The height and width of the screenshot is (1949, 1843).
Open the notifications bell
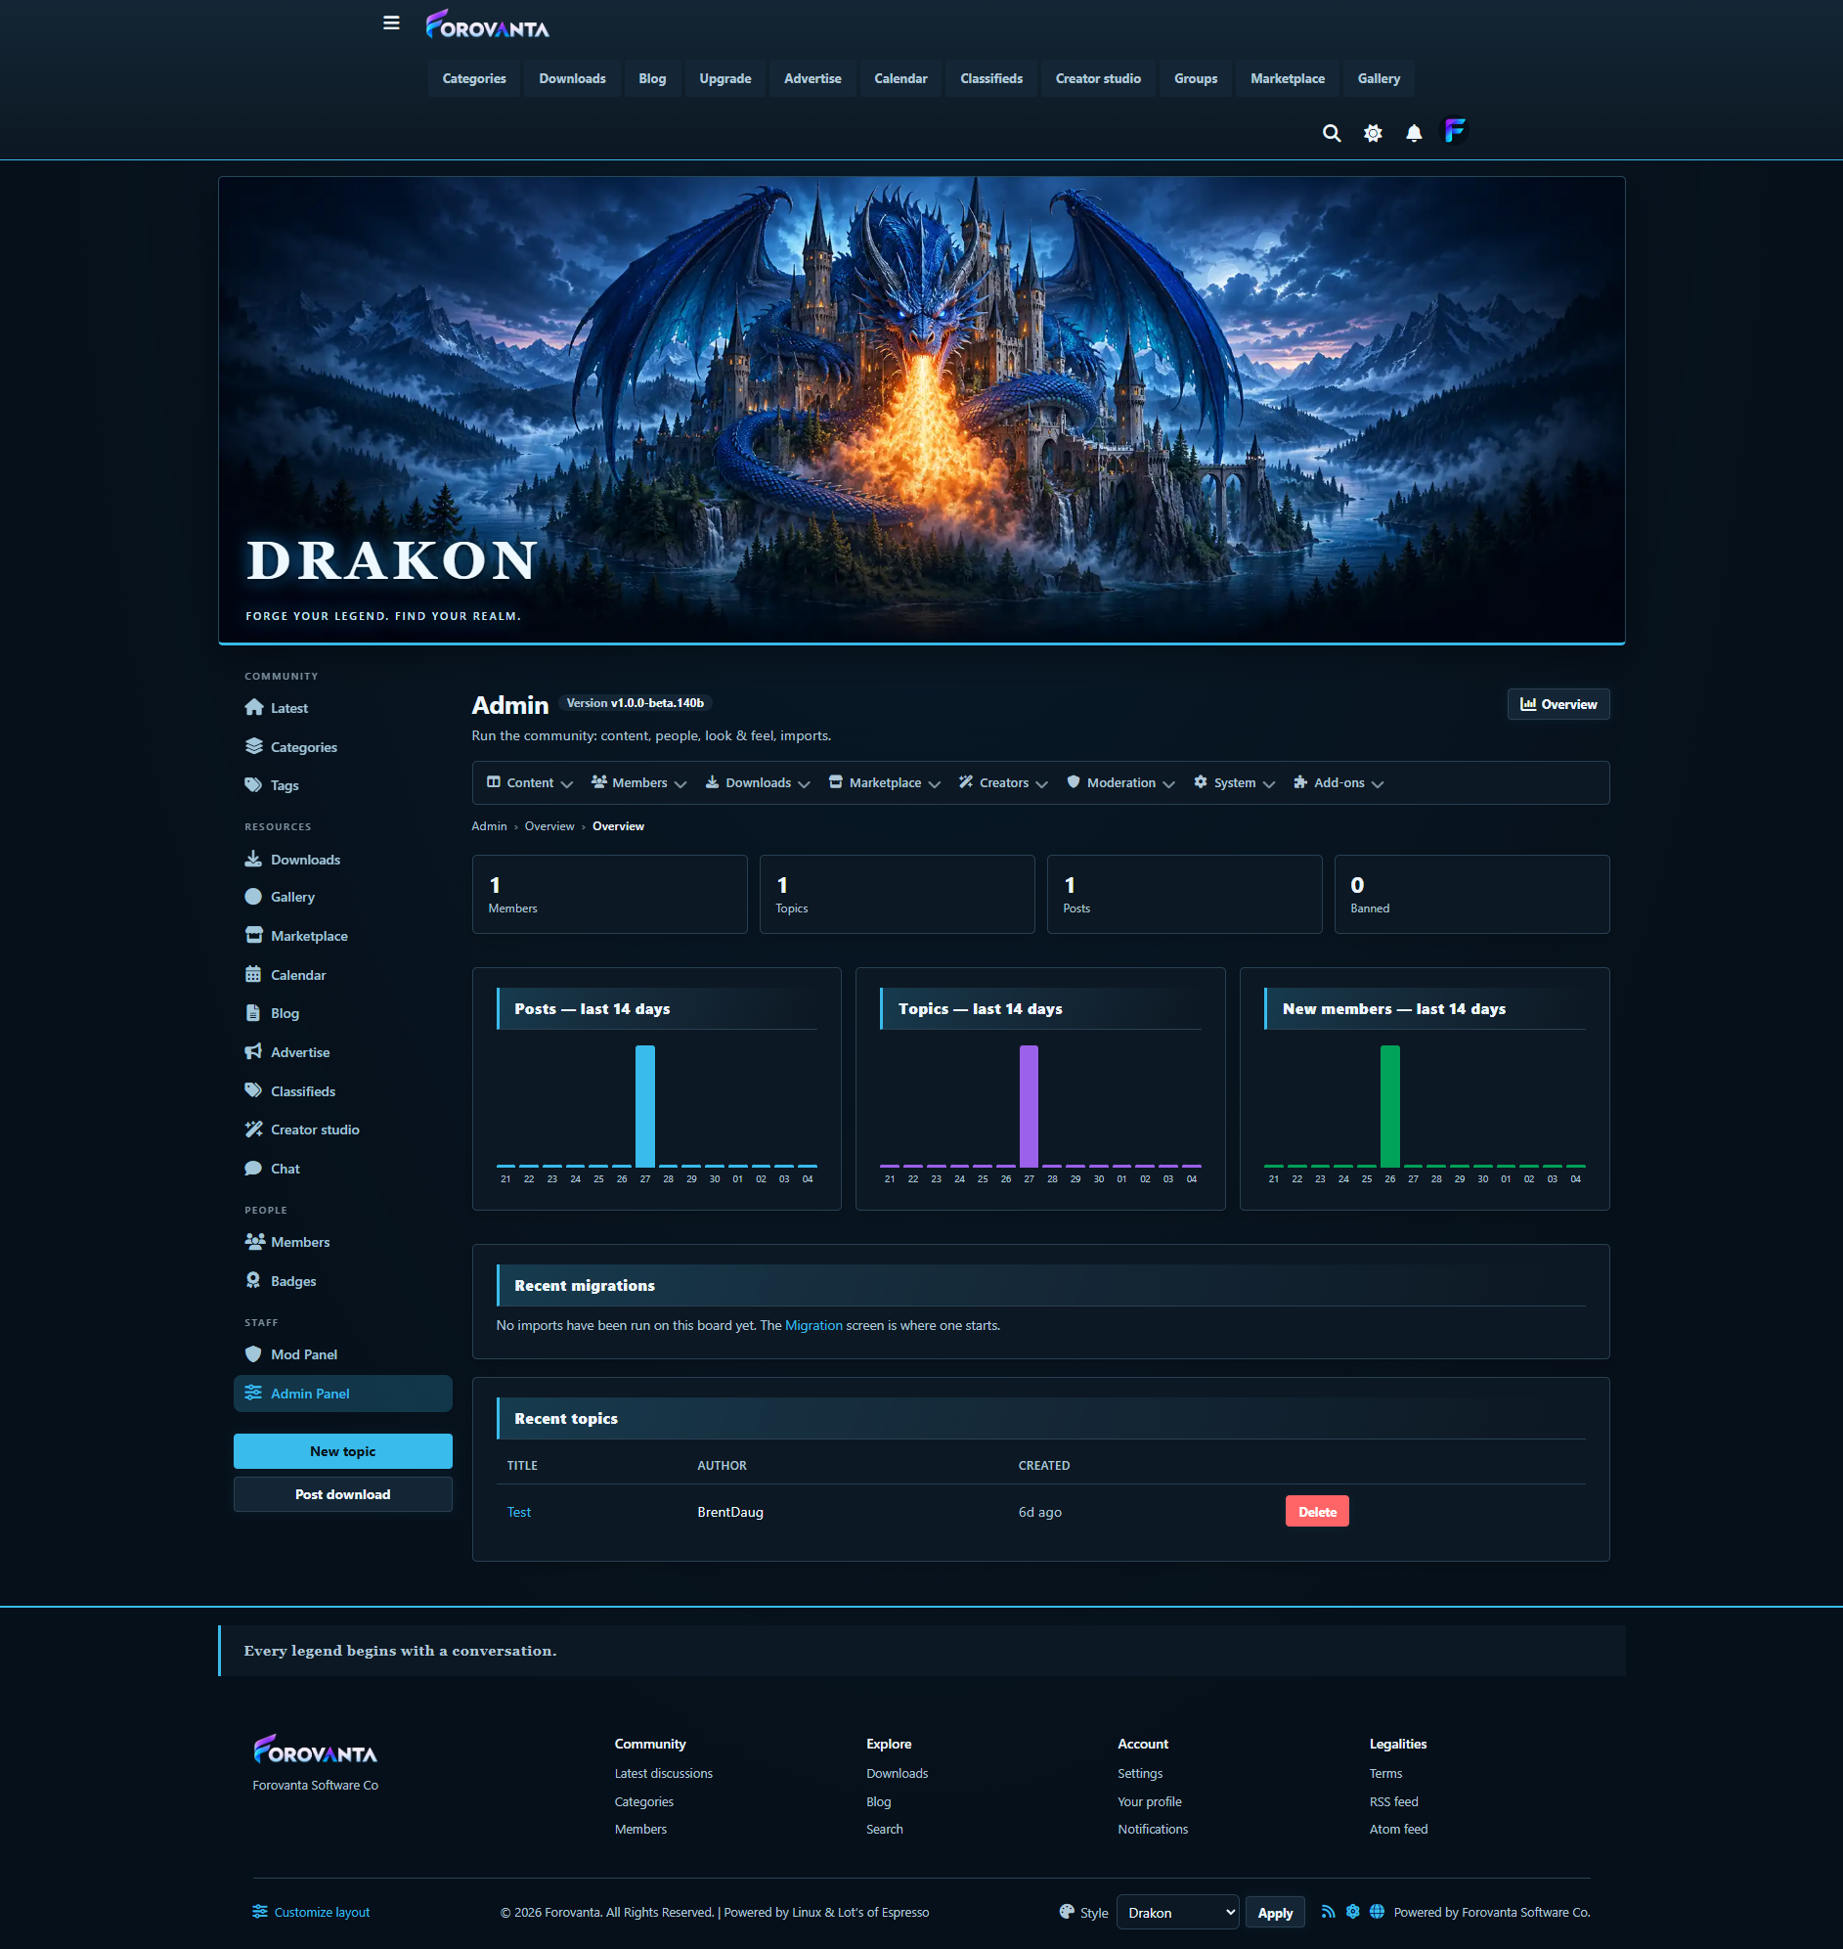point(1414,133)
